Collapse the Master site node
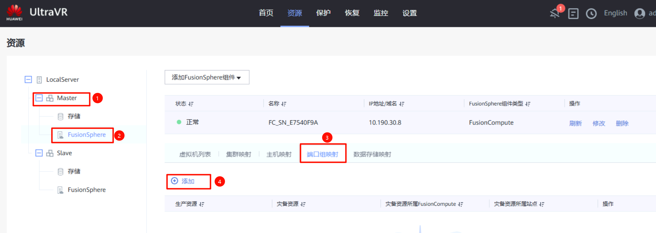The height and width of the screenshot is (233, 656). point(39,98)
